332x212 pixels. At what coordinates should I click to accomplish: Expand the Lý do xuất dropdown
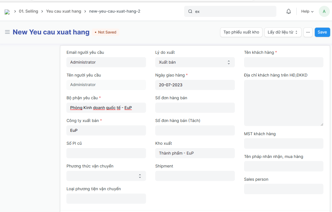195,62
